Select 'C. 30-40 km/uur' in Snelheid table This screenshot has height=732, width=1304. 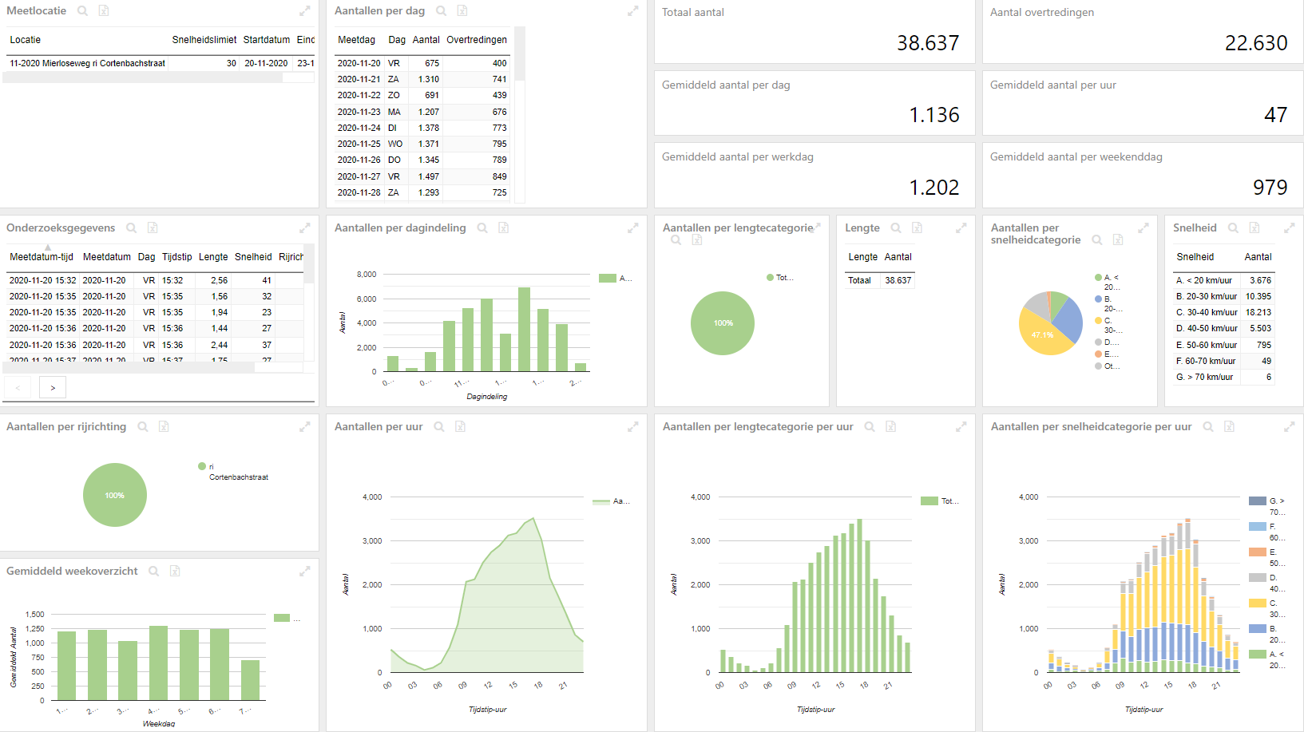click(1223, 313)
